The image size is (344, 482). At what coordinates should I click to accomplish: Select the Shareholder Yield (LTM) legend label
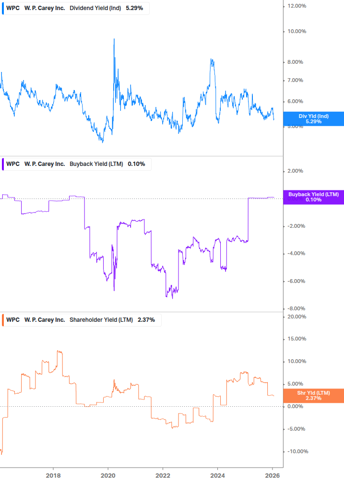pyautogui.click(x=101, y=319)
